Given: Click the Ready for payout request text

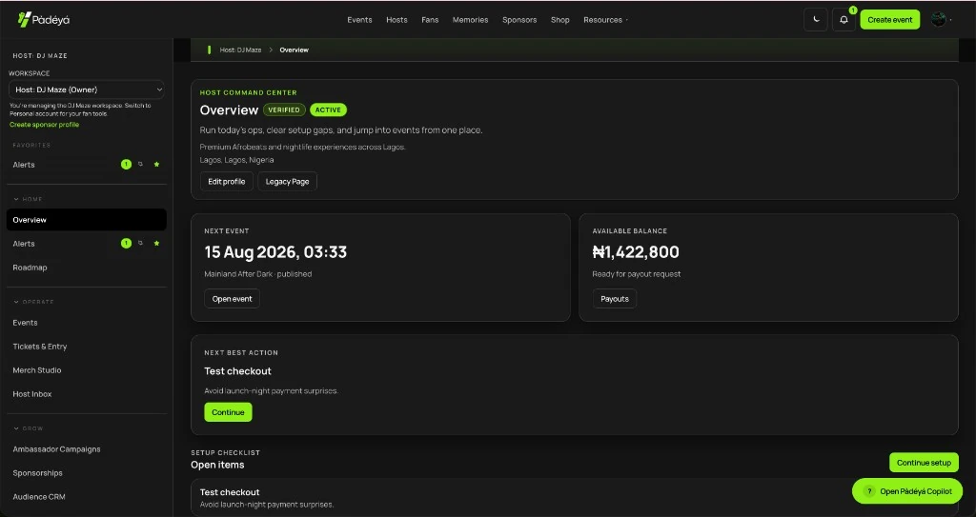Looking at the screenshot, I should 636,274.
